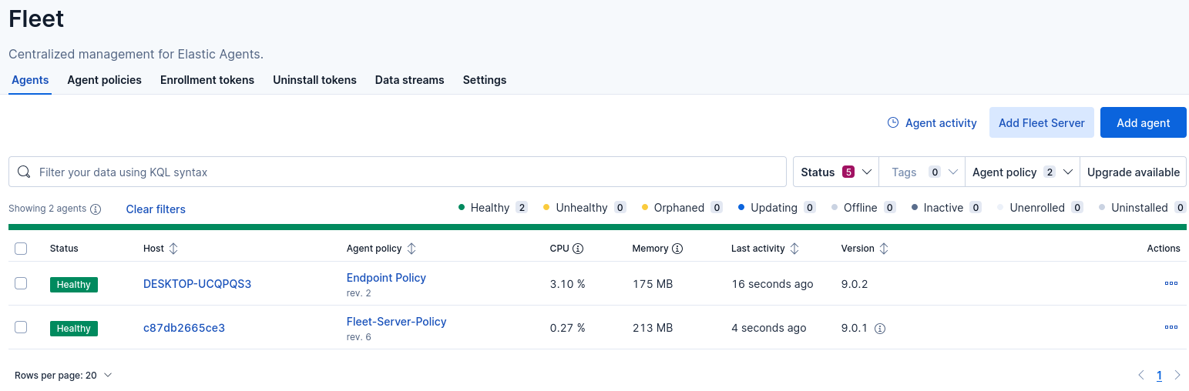Open the Enrollment tokens tab
This screenshot has height=391, width=1189.
[207, 80]
